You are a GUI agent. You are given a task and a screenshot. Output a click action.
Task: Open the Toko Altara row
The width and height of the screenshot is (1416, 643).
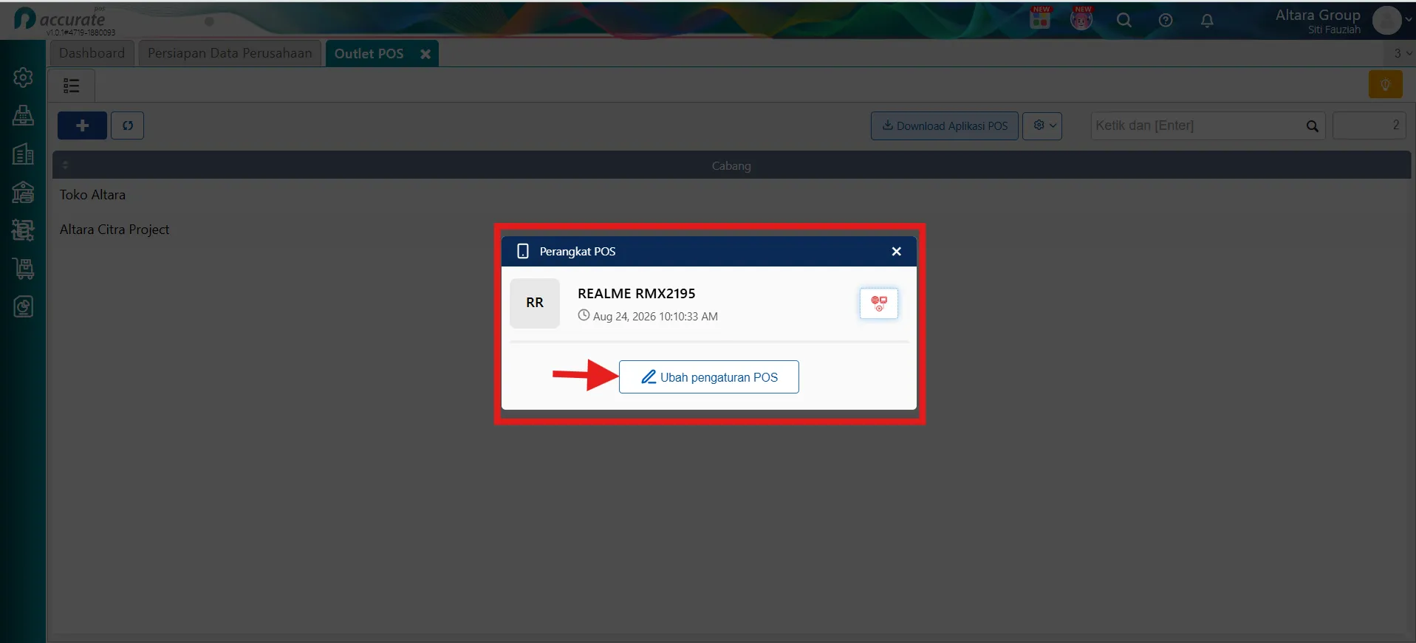(731, 195)
